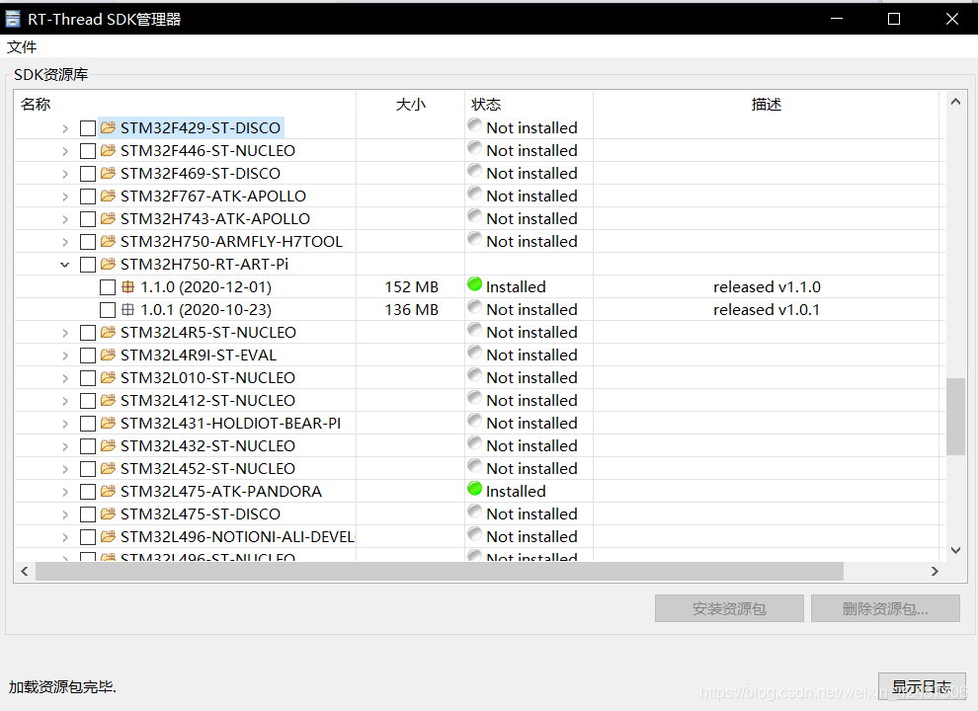Image resolution: width=978 pixels, height=711 pixels.
Task: Check the STM32F429-ST-DISCO checkbox
Action: coord(88,128)
